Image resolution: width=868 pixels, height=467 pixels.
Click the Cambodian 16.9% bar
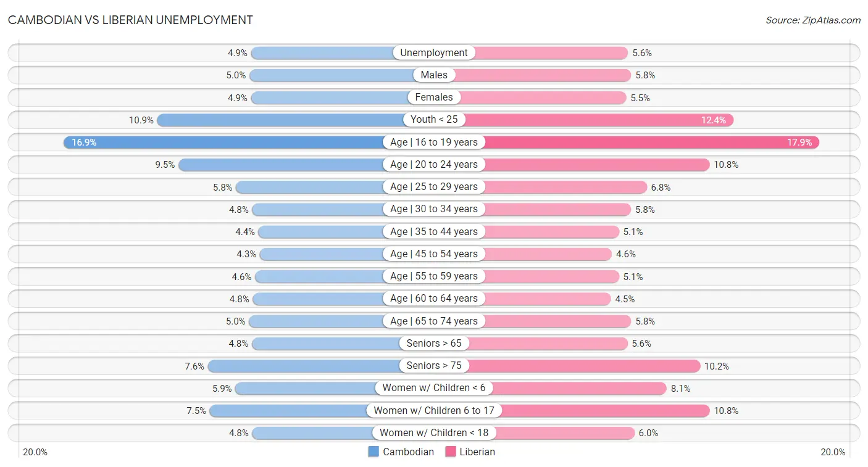coord(222,143)
